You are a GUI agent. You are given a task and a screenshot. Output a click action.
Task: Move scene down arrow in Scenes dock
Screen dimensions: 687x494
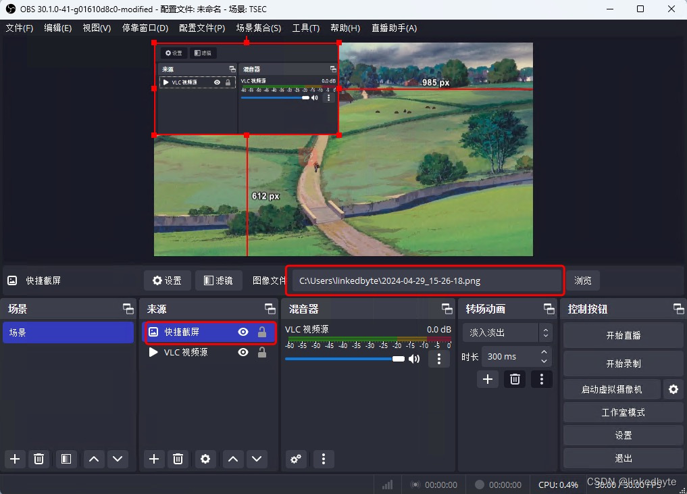tap(118, 459)
